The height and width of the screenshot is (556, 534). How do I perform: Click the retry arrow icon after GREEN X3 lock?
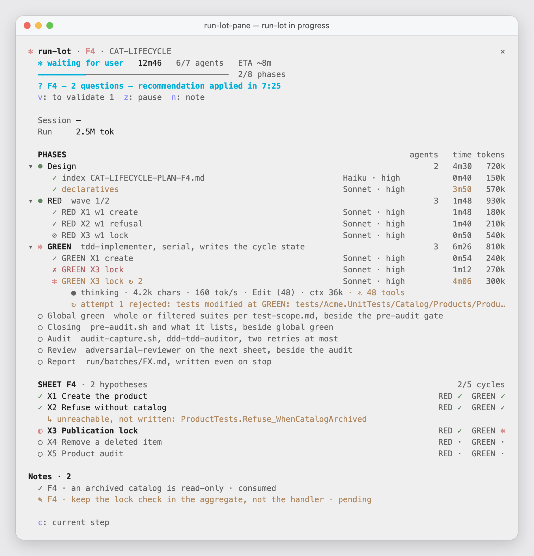coord(131,282)
